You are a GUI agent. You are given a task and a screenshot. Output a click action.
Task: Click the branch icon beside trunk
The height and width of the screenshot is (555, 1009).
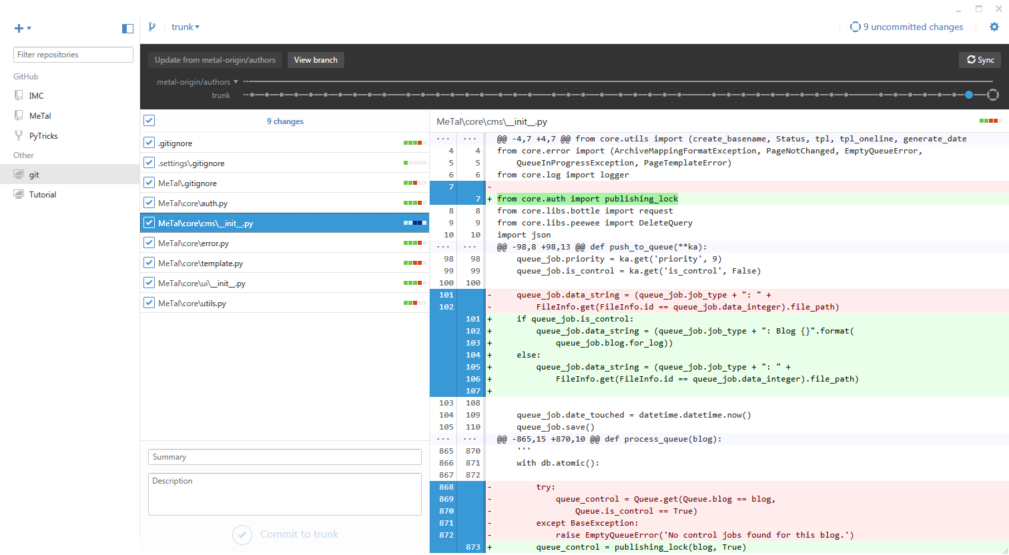point(152,27)
